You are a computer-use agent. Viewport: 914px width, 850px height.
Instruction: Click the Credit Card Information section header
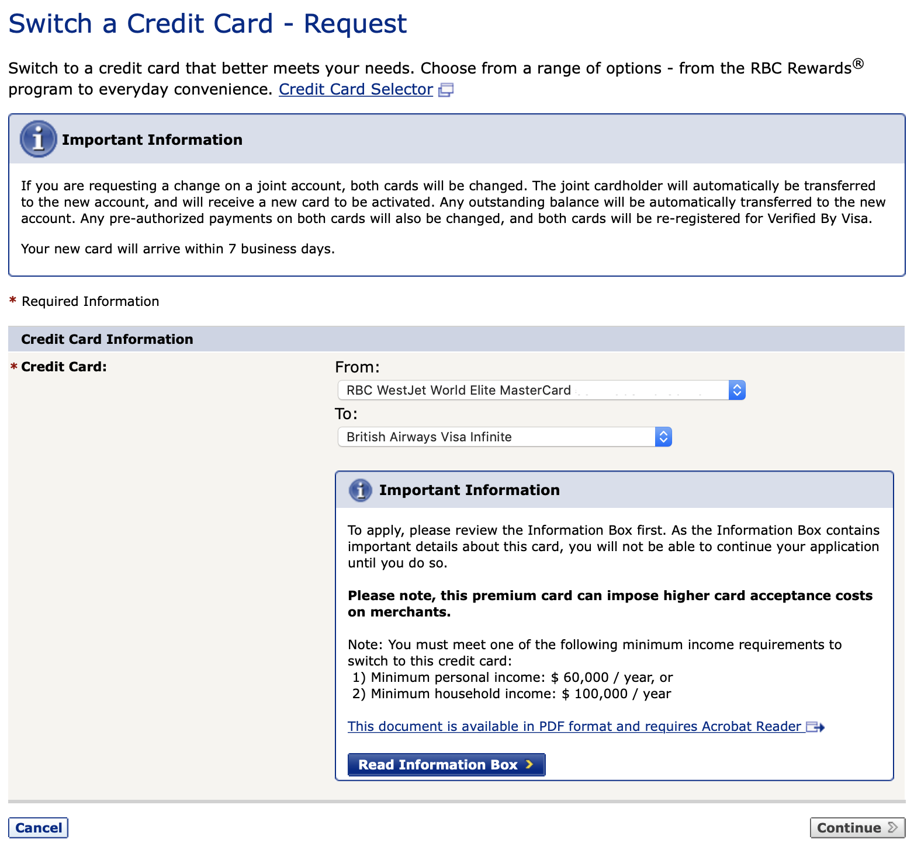point(456,339)
